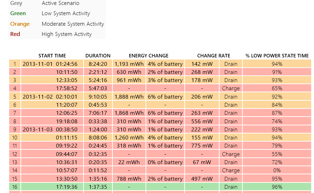The image size is (314, 193).
Task: Click the 268 mW change rate
Action: [x=202, y=72]
